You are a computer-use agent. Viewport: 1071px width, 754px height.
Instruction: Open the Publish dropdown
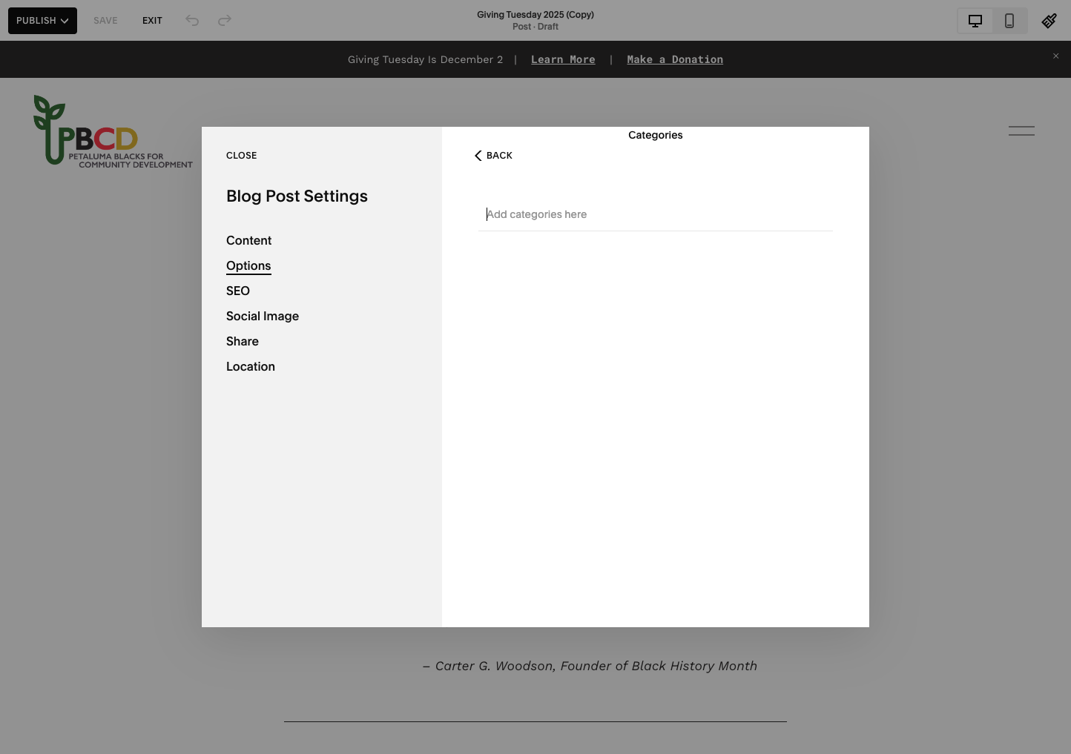[x=42, y=21]
